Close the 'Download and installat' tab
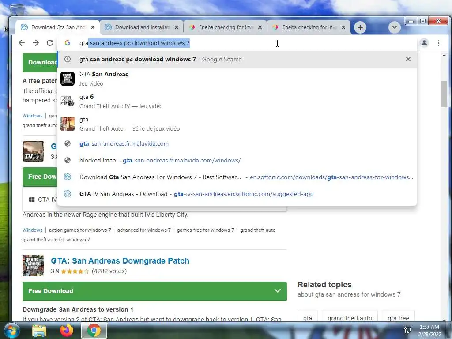Screen dimensions: 452x339 tap(177, 27)
